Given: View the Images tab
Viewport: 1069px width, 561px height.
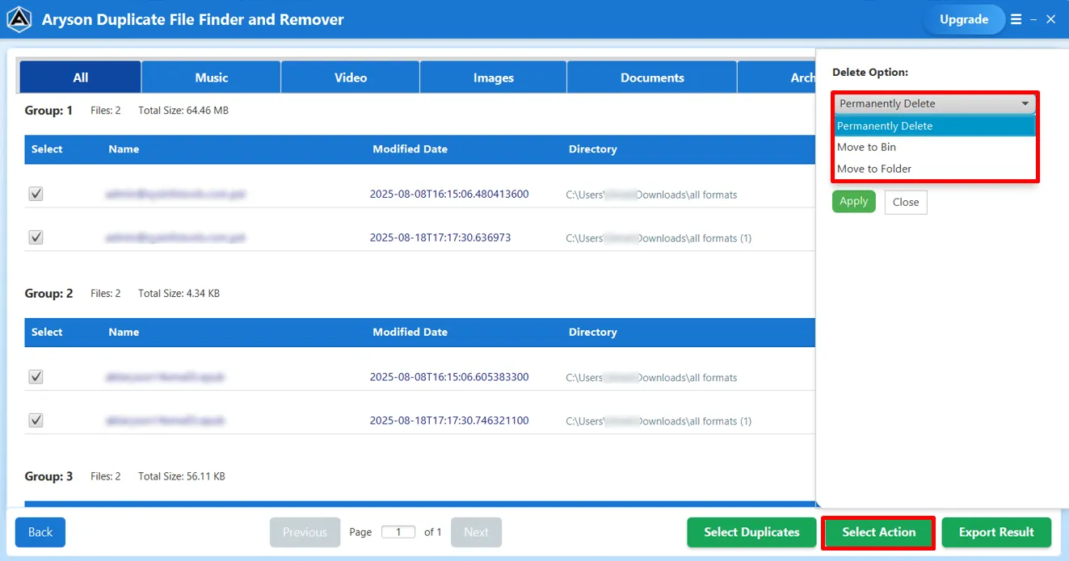Looking at the screenshot, I should pos(492,77).
